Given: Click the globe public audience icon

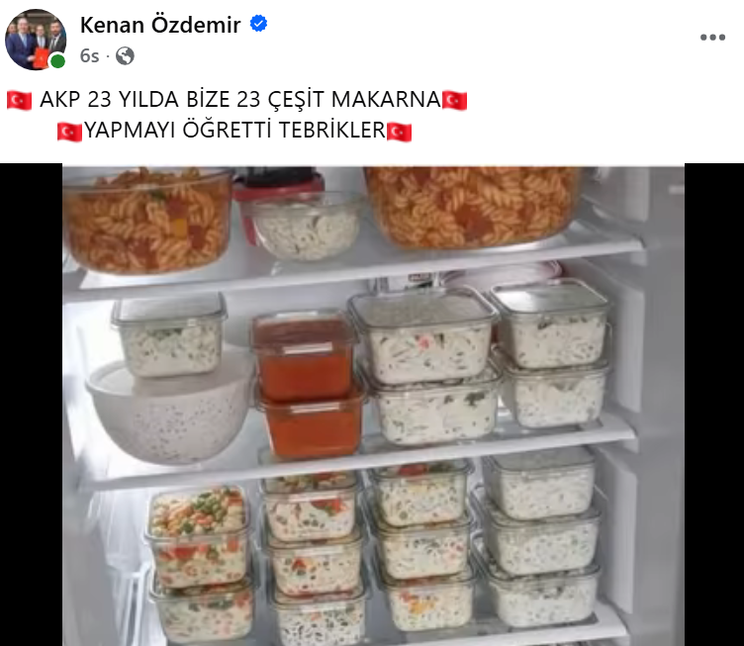Looking at the screenshot, I should (x=125, y=56).
